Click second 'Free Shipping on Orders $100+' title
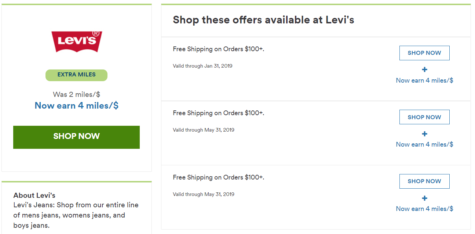This screenshot has width=475, height=234. click(219, 113)
